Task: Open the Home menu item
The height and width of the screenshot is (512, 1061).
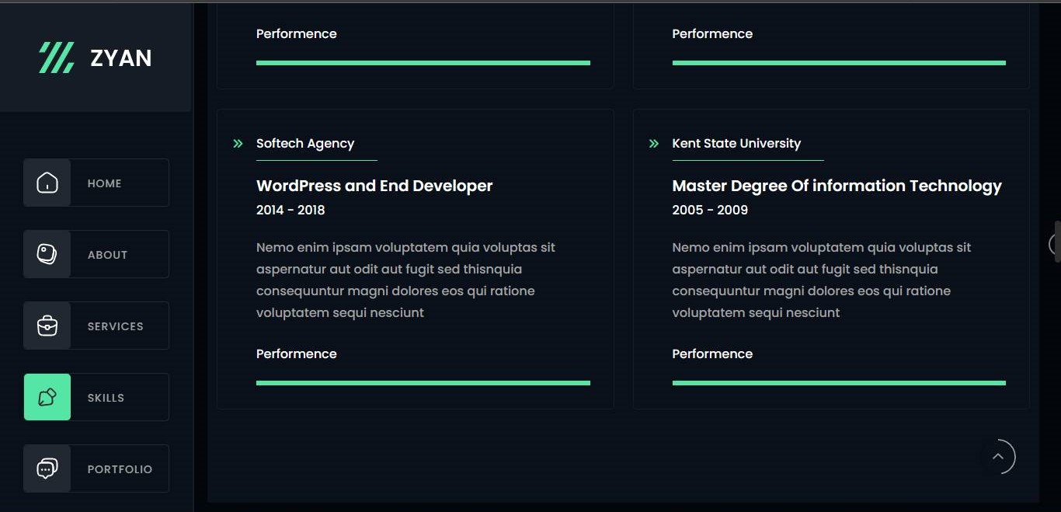Action: (x=105, y=183)
